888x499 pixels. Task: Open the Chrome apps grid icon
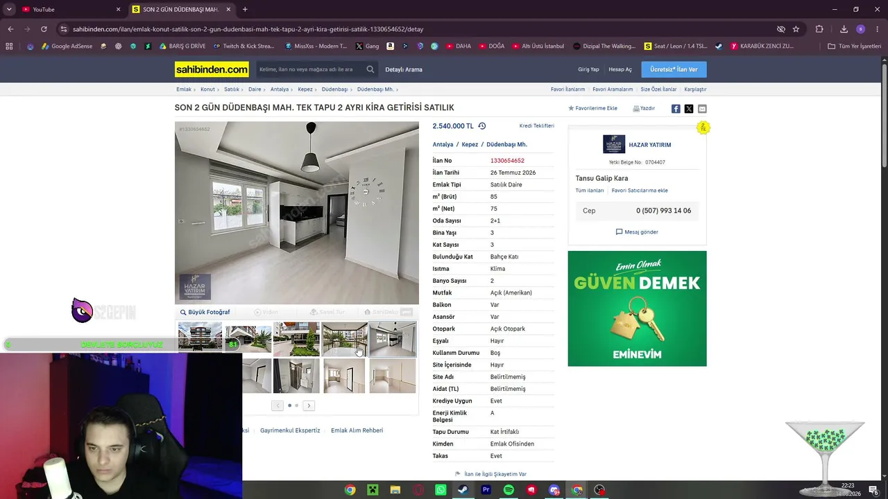point(9,46)
